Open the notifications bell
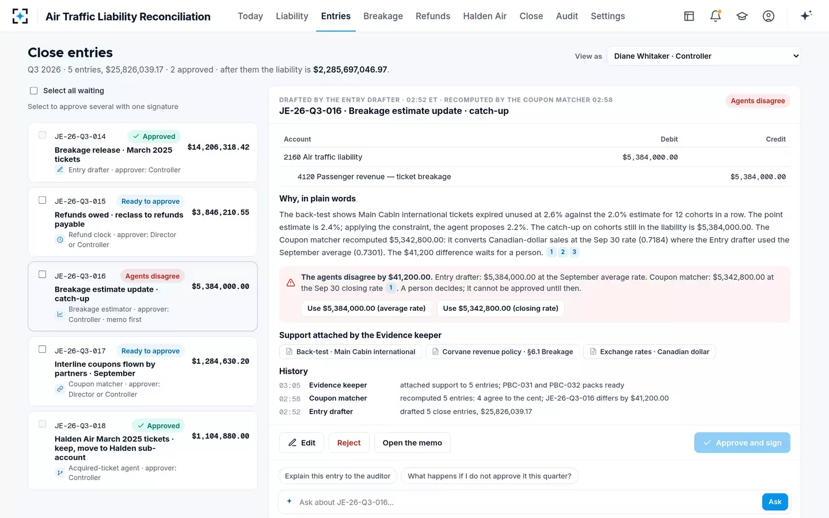829x518 pixels. [716, 16]
